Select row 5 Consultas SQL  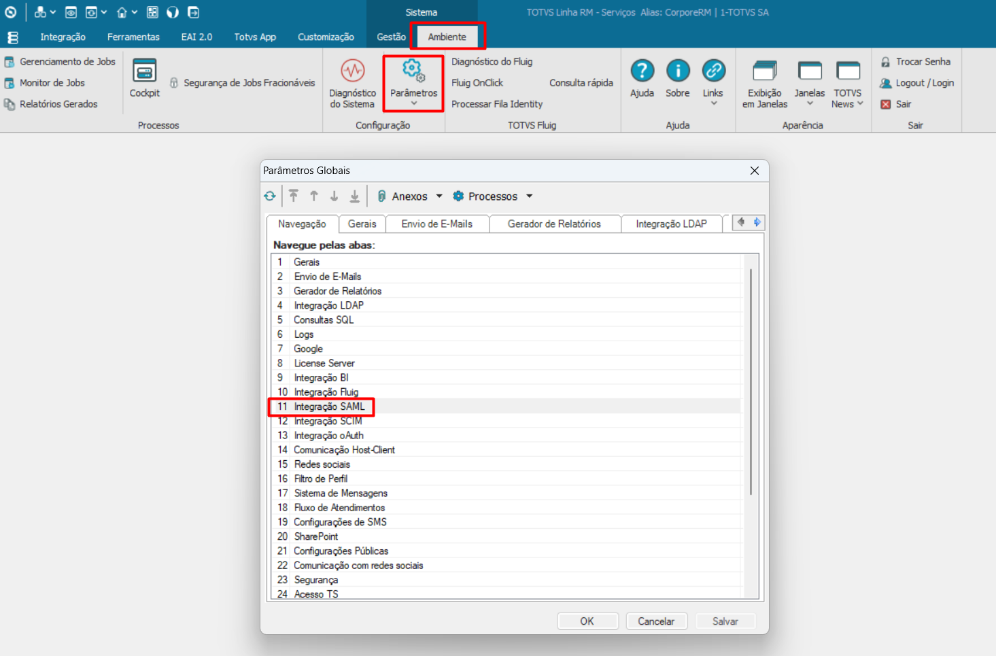(x=505, y=320)
